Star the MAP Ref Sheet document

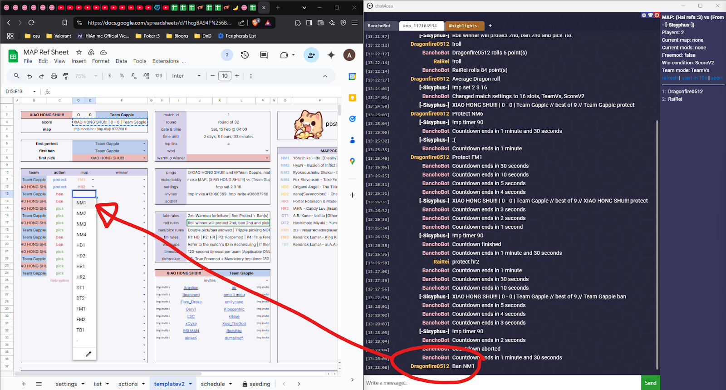click(x=79, y=52)
